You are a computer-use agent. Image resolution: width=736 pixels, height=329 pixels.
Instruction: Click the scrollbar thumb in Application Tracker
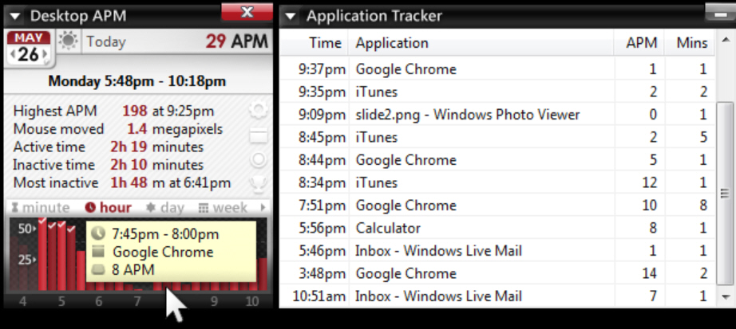coord(725,193)
